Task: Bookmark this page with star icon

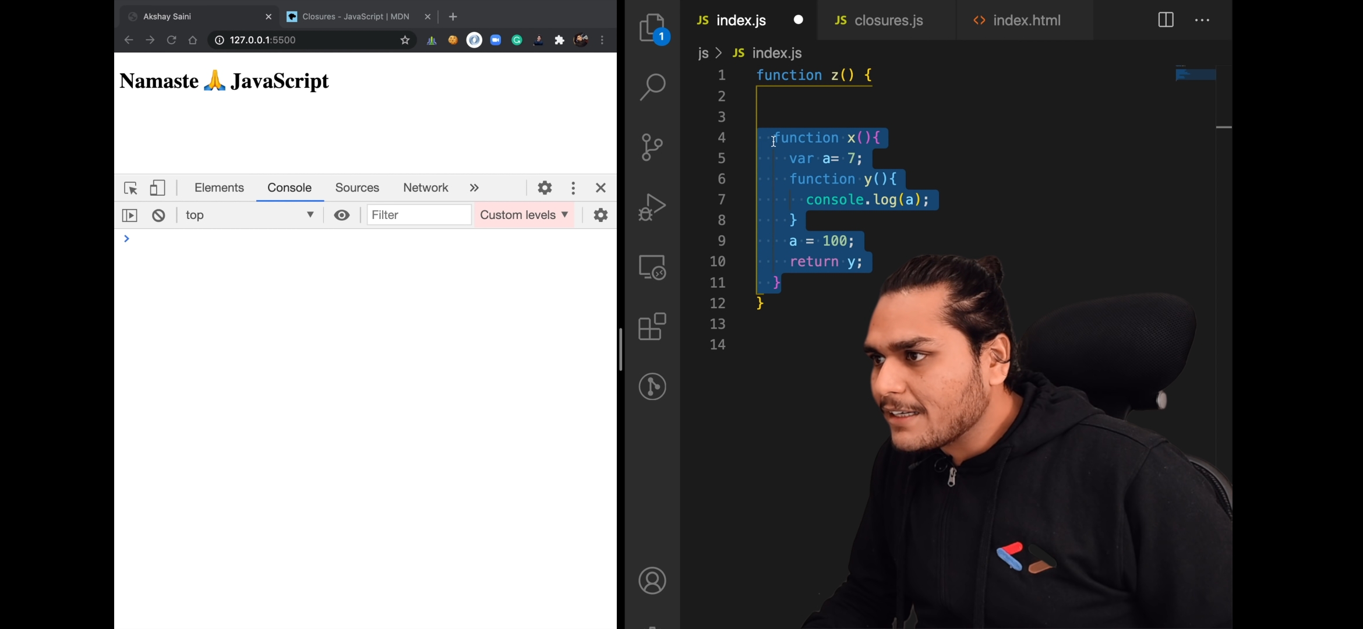Action: click(405, 40)
